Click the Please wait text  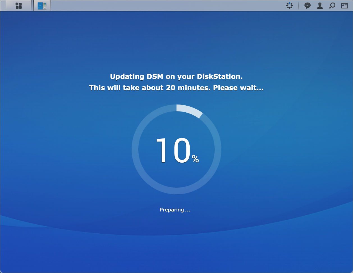[238, 88]
